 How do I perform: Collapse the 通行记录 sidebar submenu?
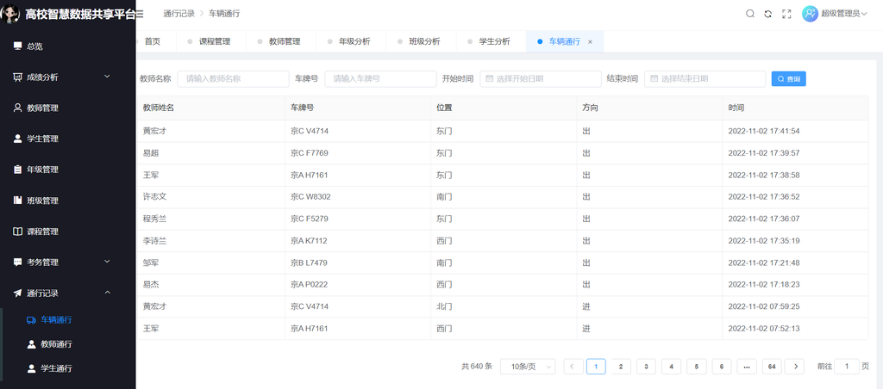point(60,293)
